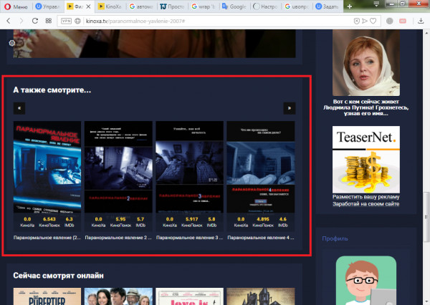Click the 6.3 IMDb rating
Viewport: 430px width, 305px height.
coord(69,222)
